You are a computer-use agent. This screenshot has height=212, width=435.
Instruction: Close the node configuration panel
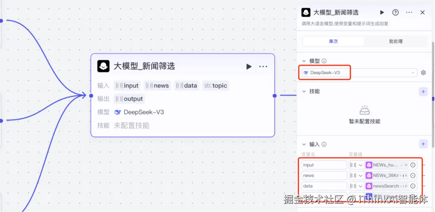[x=423, y=12]
